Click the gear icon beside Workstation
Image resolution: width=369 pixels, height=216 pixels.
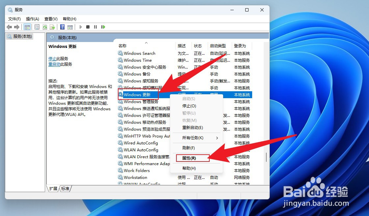click(120, 177)
